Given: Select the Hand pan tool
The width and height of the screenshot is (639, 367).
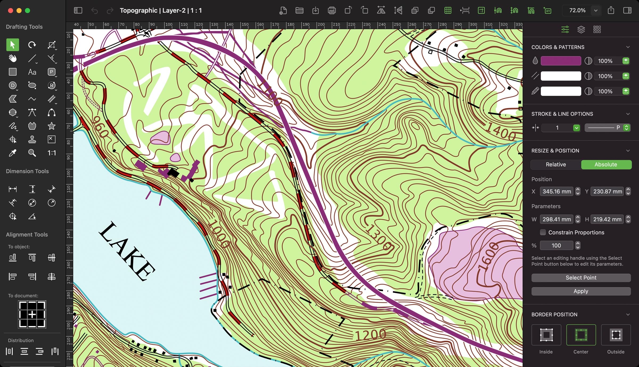Looking at the screenshot, I should 12,58.
